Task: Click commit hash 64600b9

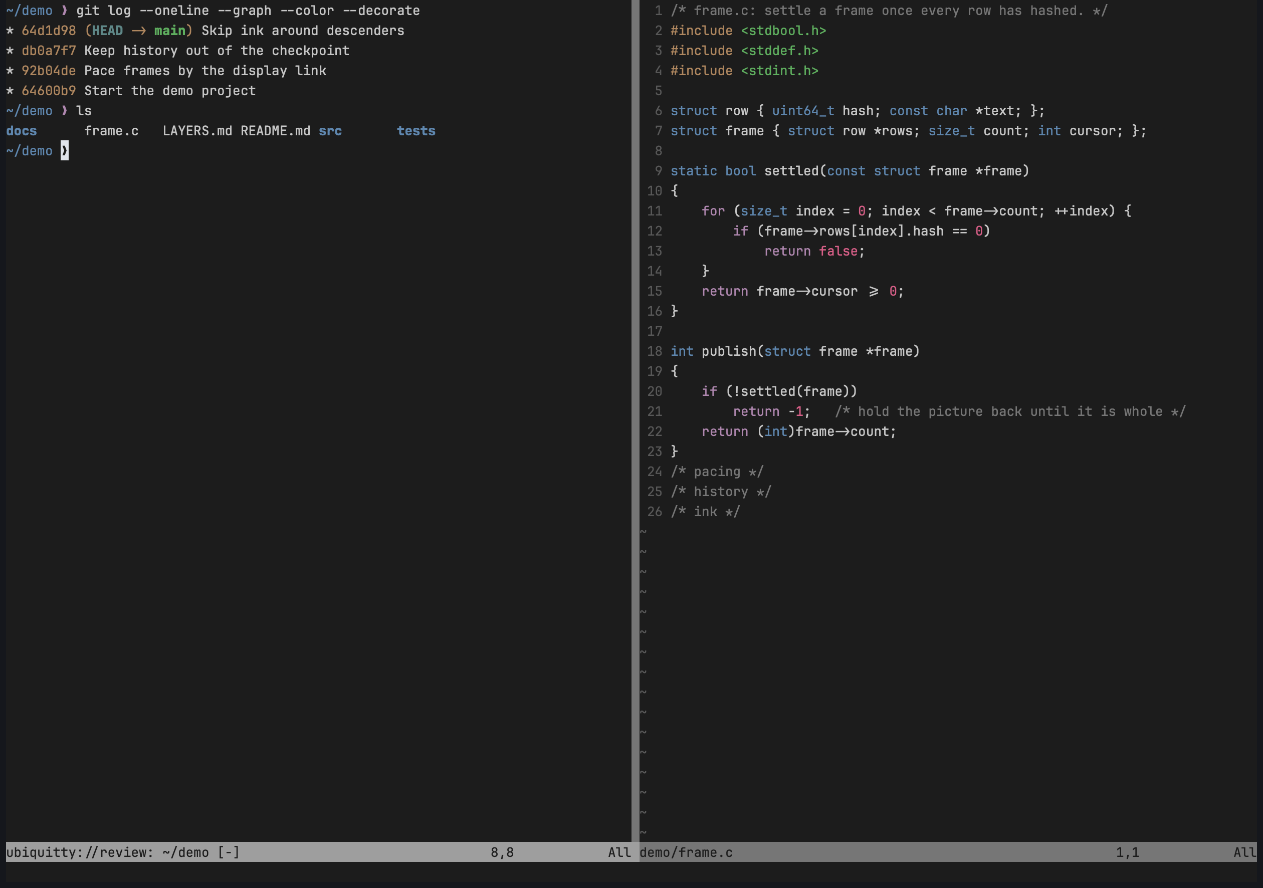Action: point(49,91)
